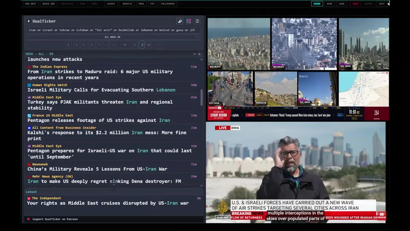The height and width of the screenshot is (231, 410).
Task: Click Support DualTicker on Patreon link
Action: (x=55, y=219)
